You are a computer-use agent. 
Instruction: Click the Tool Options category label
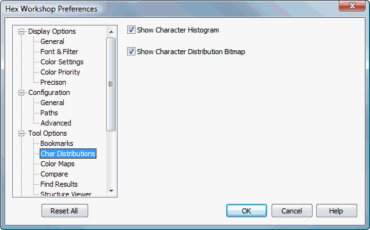click(x=47, y=133)
